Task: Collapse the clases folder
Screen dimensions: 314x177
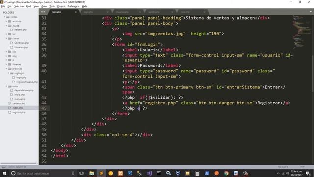Action: [x=6, y=38]
